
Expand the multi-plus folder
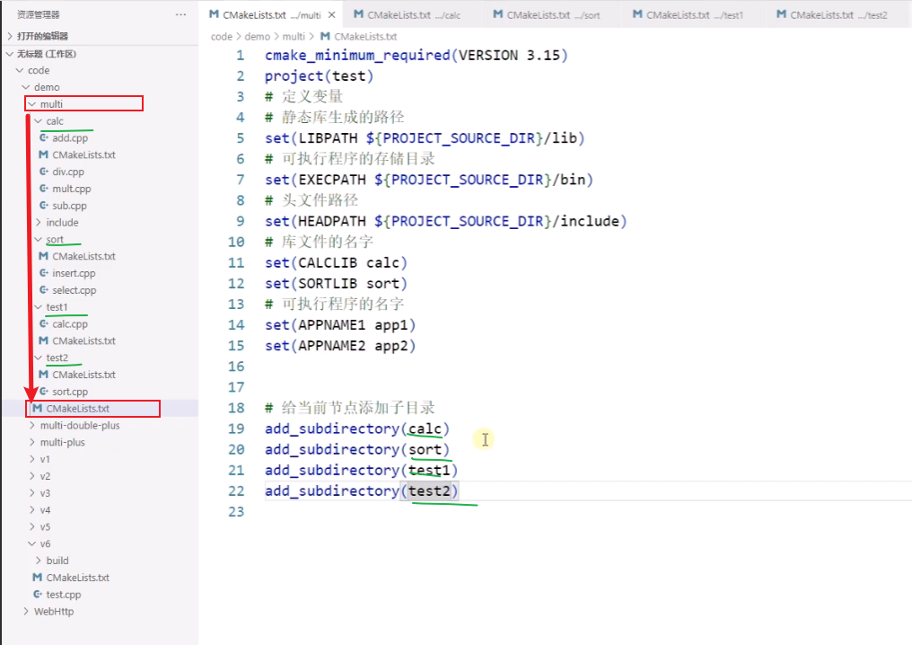(62, 442)
